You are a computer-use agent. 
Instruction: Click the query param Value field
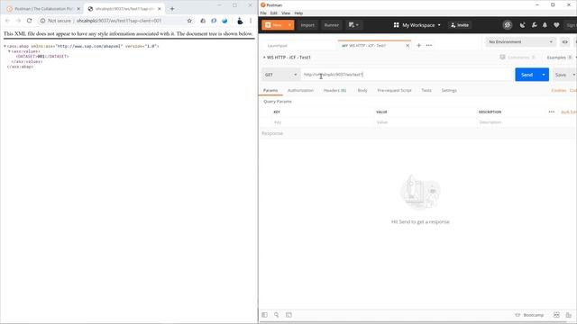click(425, 122)
